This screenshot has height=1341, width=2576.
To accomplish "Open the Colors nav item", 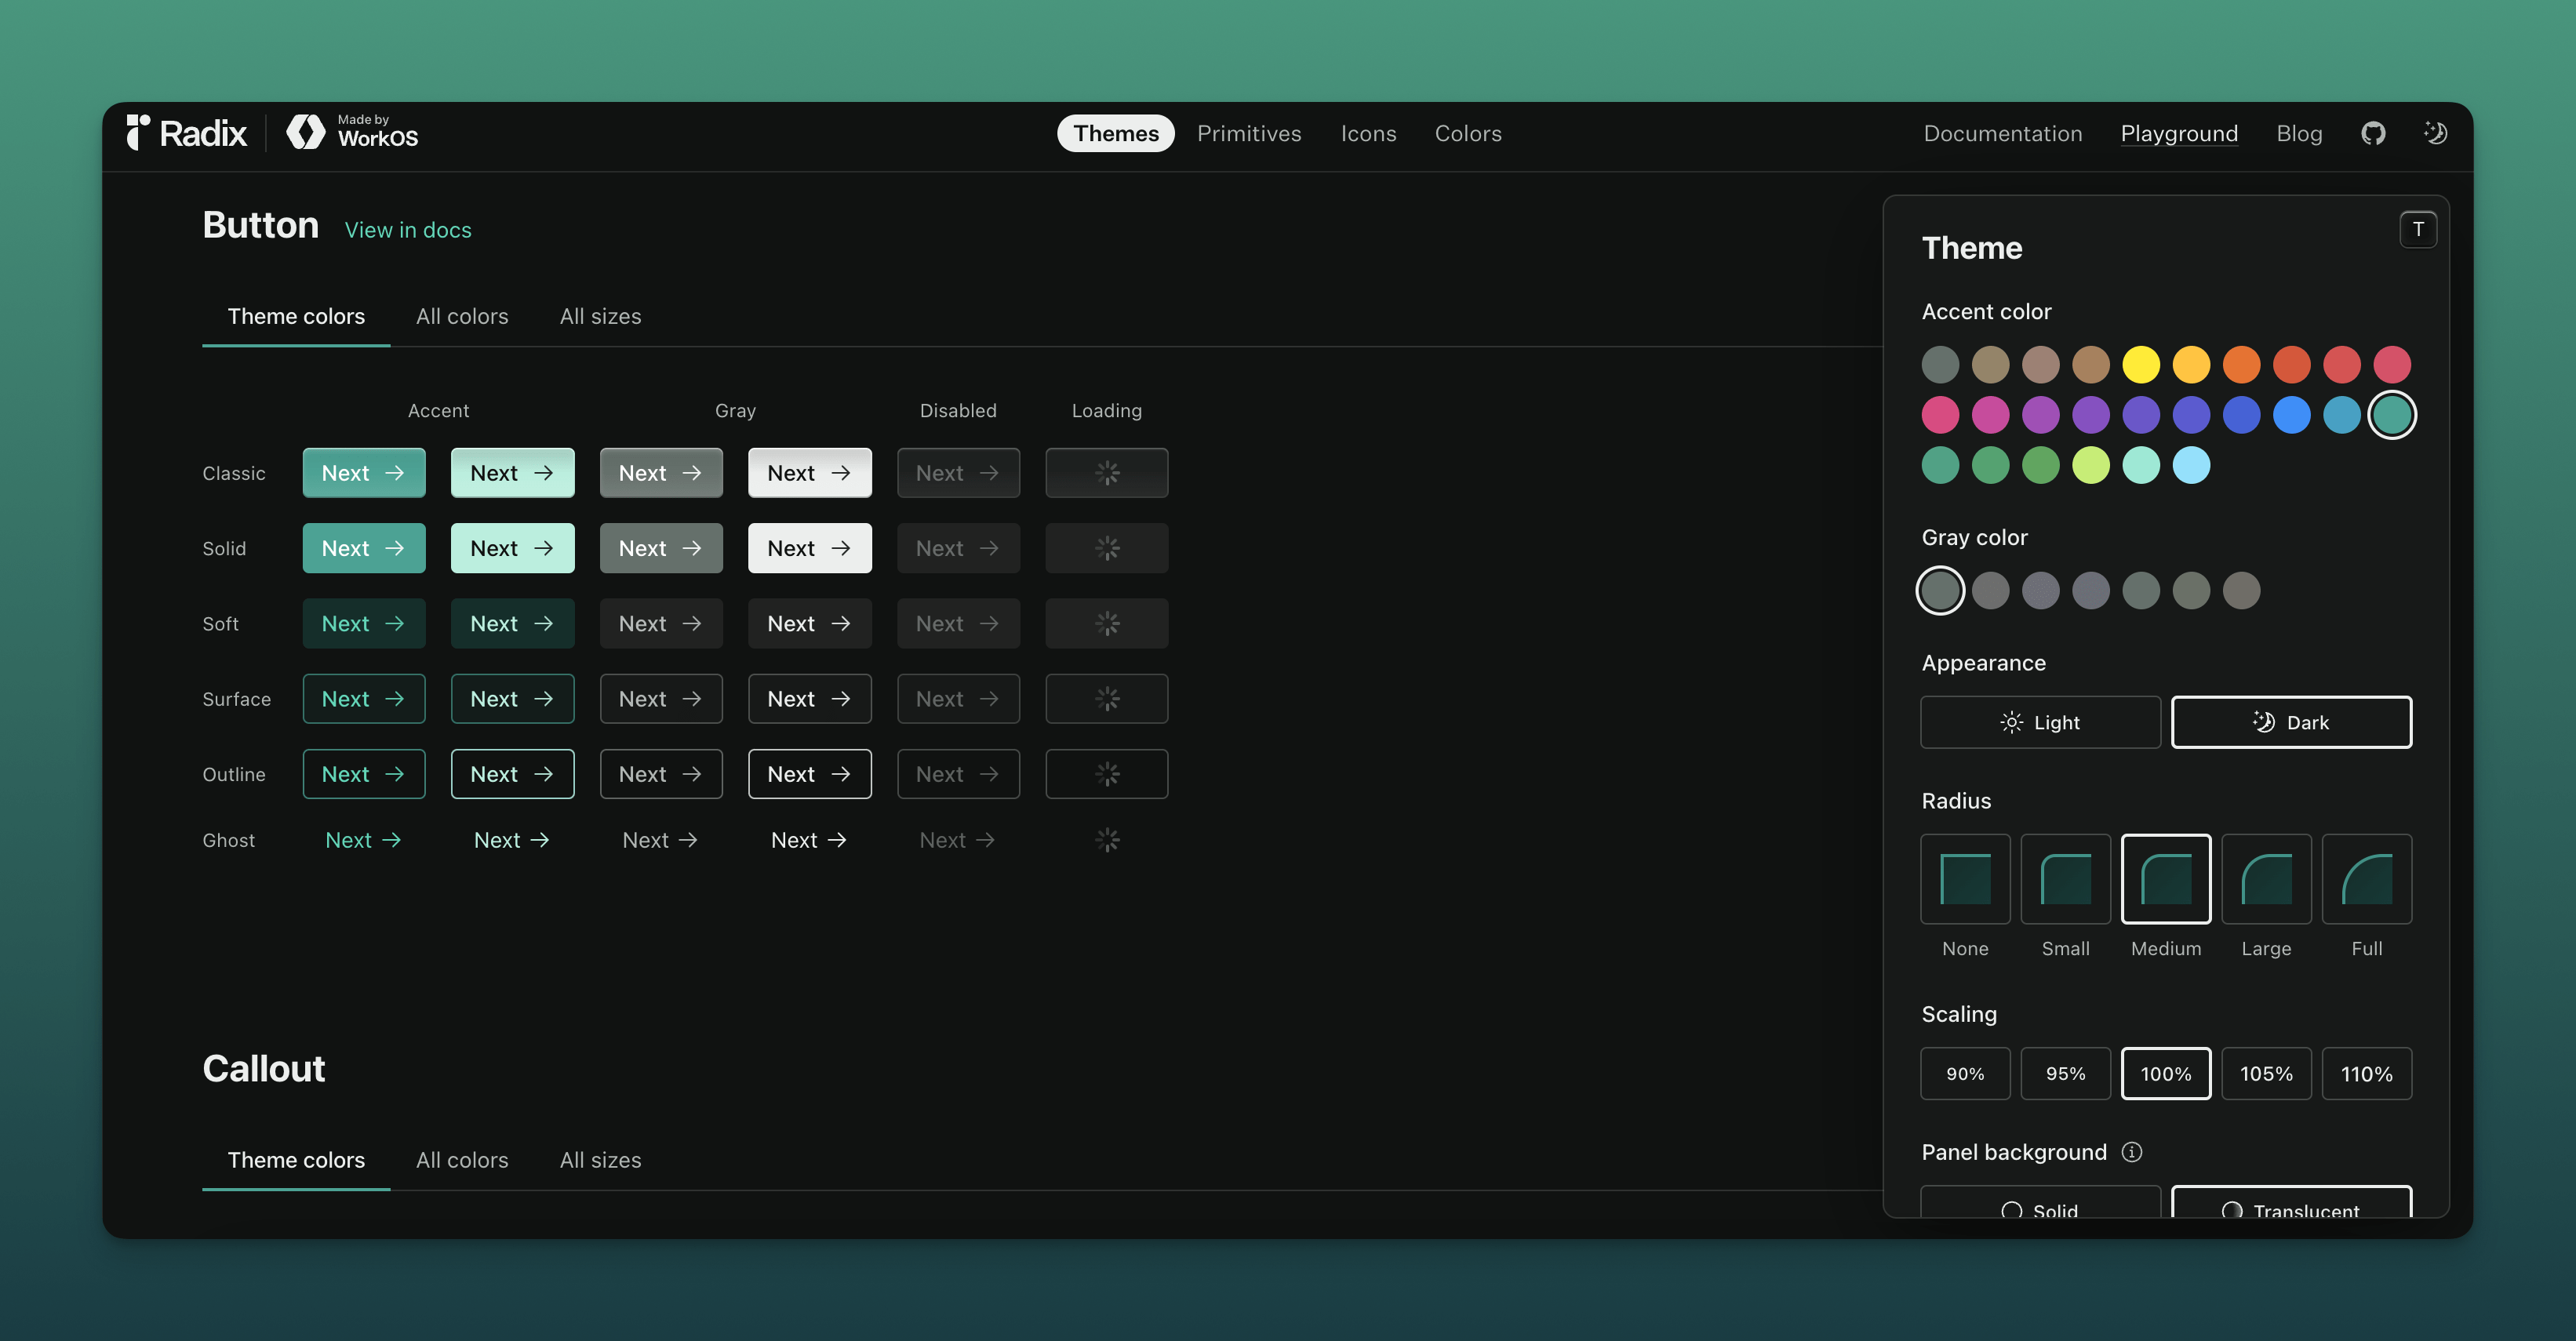I will (1468, 133).
